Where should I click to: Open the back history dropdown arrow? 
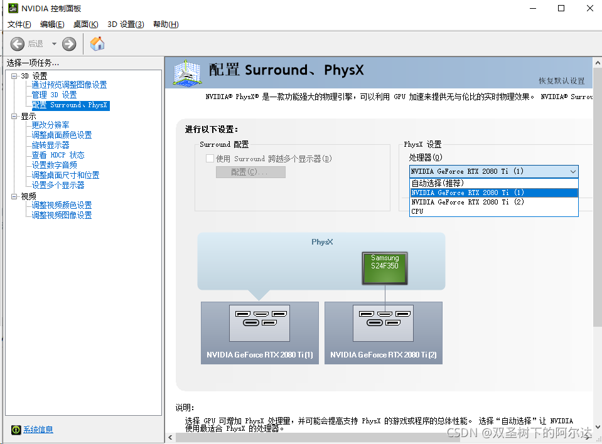point(54,44)
